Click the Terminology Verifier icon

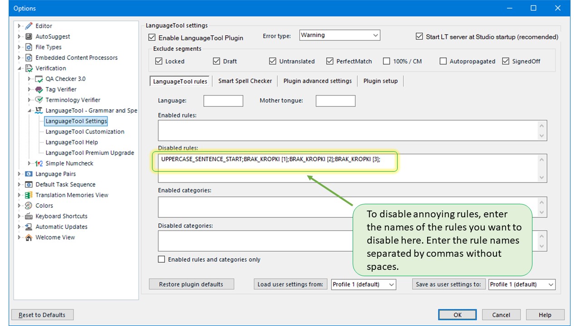coord(39,100)
